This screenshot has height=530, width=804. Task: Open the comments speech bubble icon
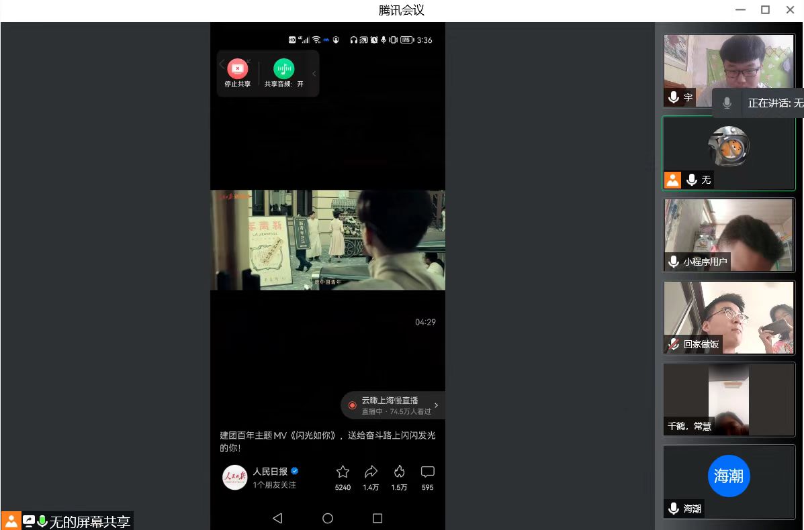427,472
